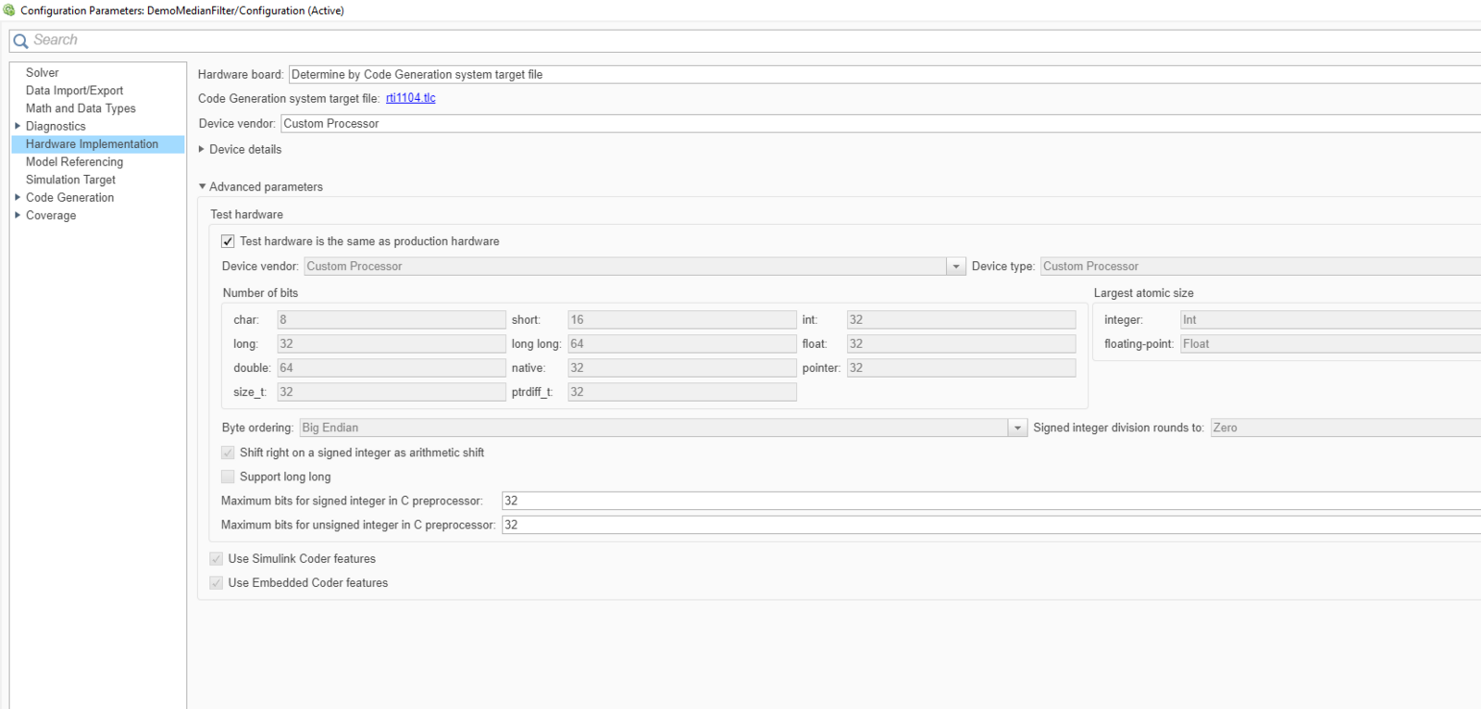The image size is (1481, 709).
Task: Expand the Device details section
Action: pos(202,149)
